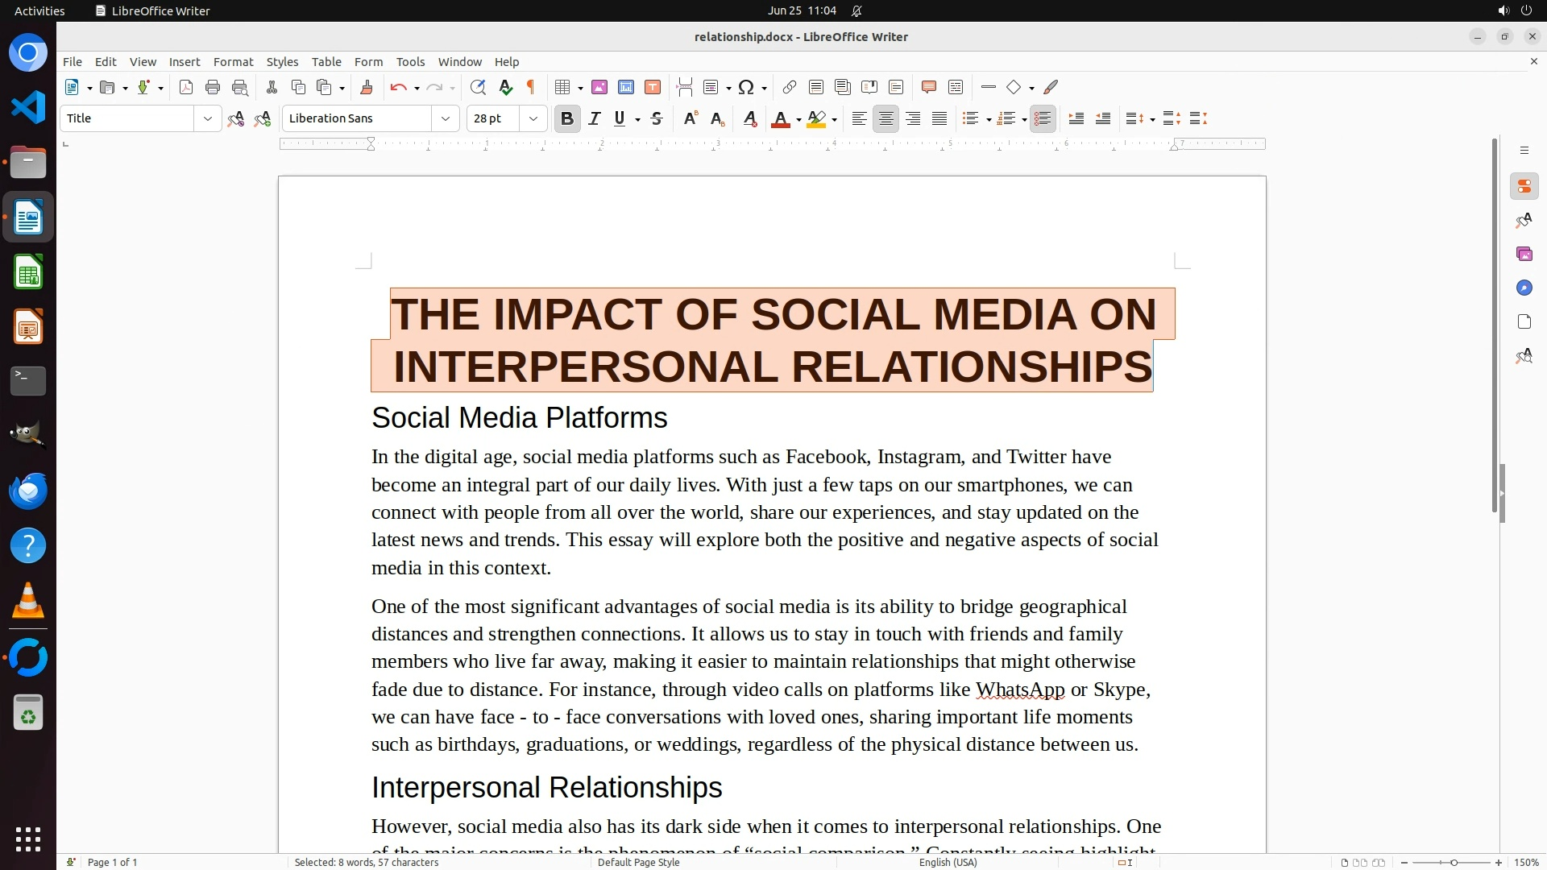Toggle Italic formatting
This screenshot has width=1547, height=870.
point(595,119)
